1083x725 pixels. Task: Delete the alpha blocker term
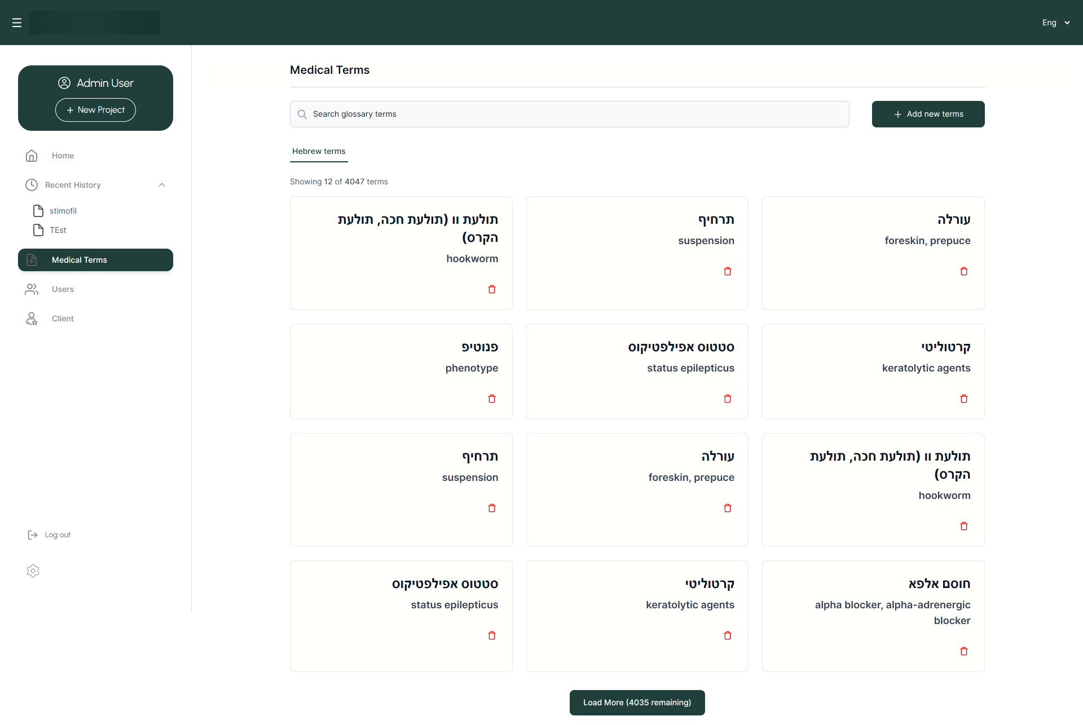coord(964,651)
